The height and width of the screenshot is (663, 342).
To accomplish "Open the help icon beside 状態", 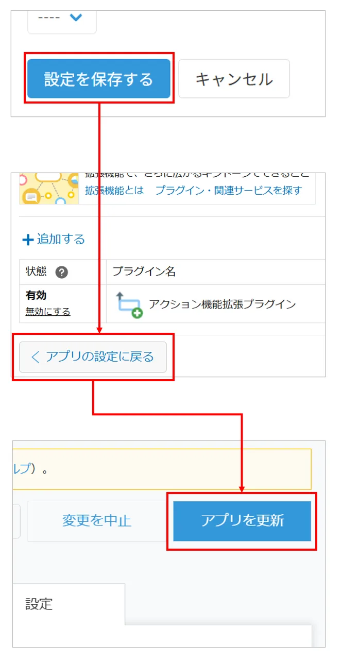I will (61, 272).
